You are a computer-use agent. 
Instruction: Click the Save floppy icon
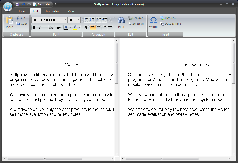point(17,4)
